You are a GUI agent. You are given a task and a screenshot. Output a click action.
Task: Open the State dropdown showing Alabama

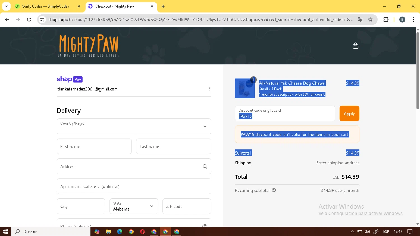[x=134, y=206]
